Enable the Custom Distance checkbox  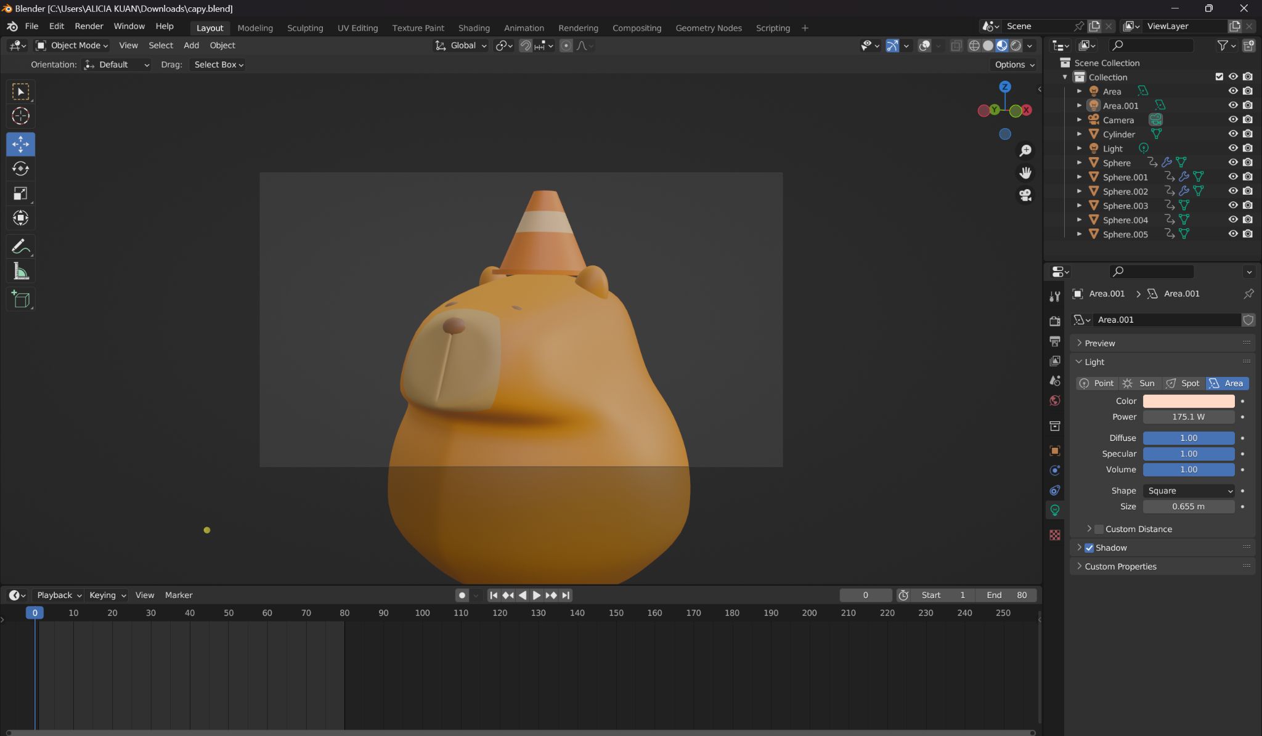click(1099, 529)
